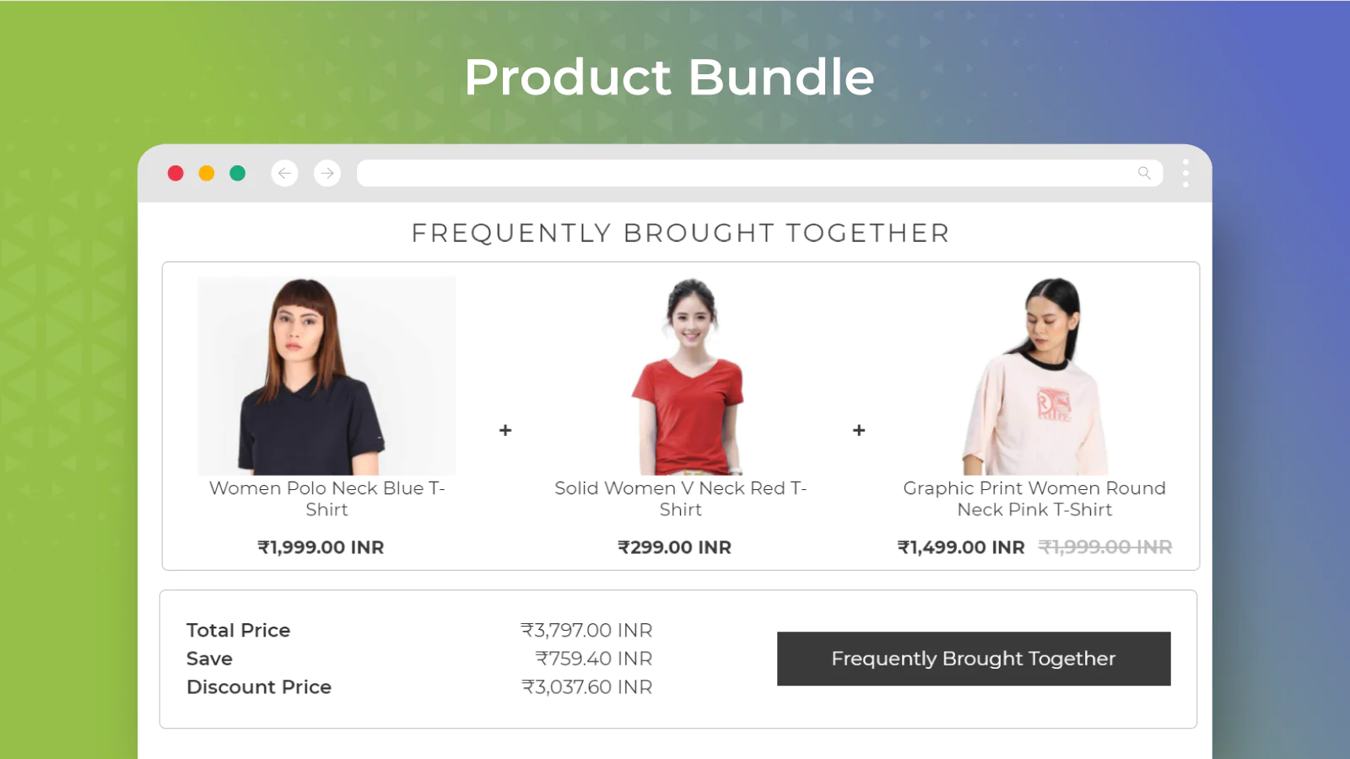Click the Graphic Print Women Round Neck title

1034,498
